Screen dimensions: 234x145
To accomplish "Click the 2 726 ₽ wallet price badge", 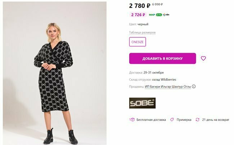I will pos(138,15).
